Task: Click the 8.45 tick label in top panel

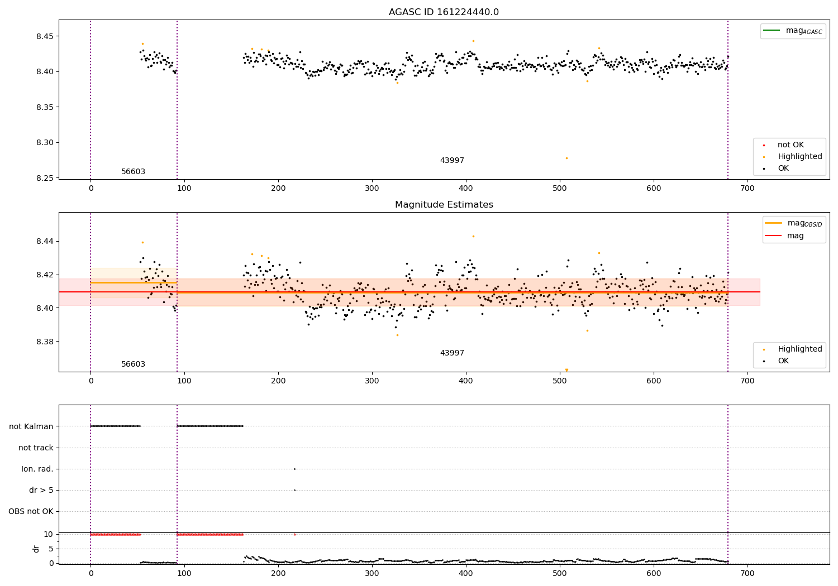Action: click(44, 36)
